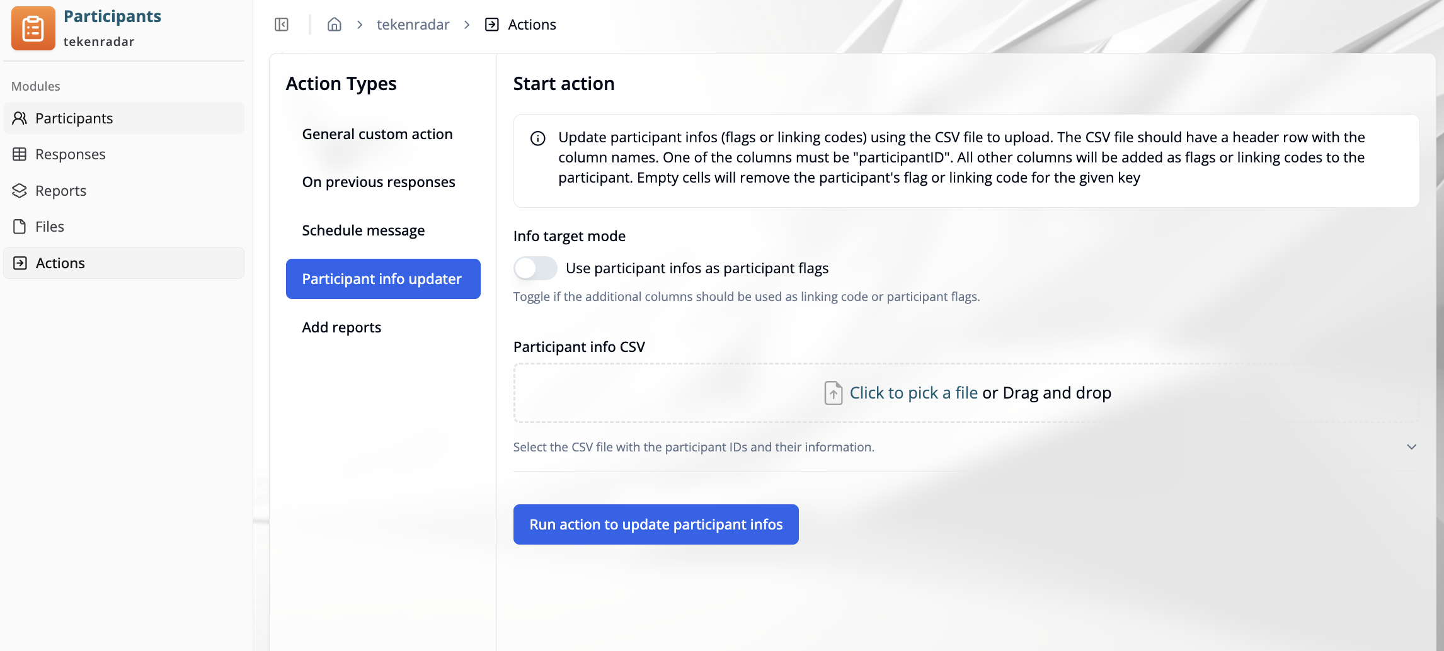The width and height of the screenshot is (1444, 651).
Task: Open Responses via the grid icon
Action: [20, 154]
